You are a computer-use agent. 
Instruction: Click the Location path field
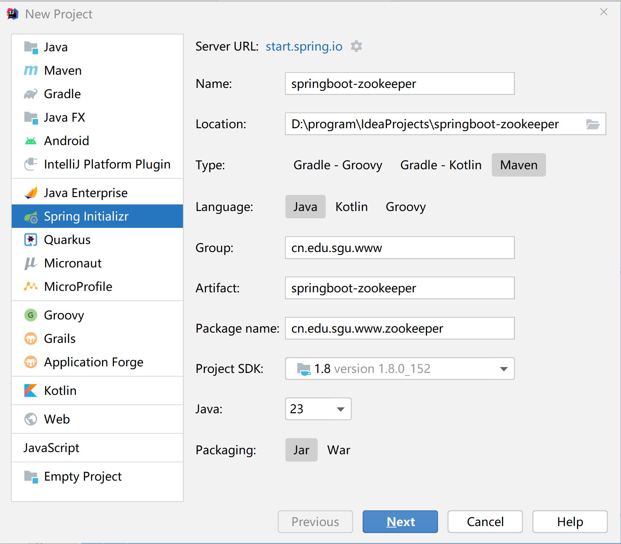445,124
